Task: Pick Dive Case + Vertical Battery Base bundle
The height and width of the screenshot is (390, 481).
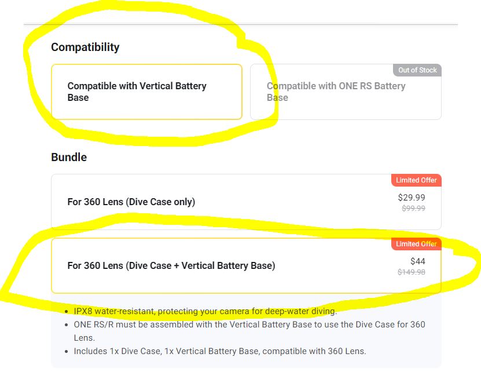Action: (246, 265)
